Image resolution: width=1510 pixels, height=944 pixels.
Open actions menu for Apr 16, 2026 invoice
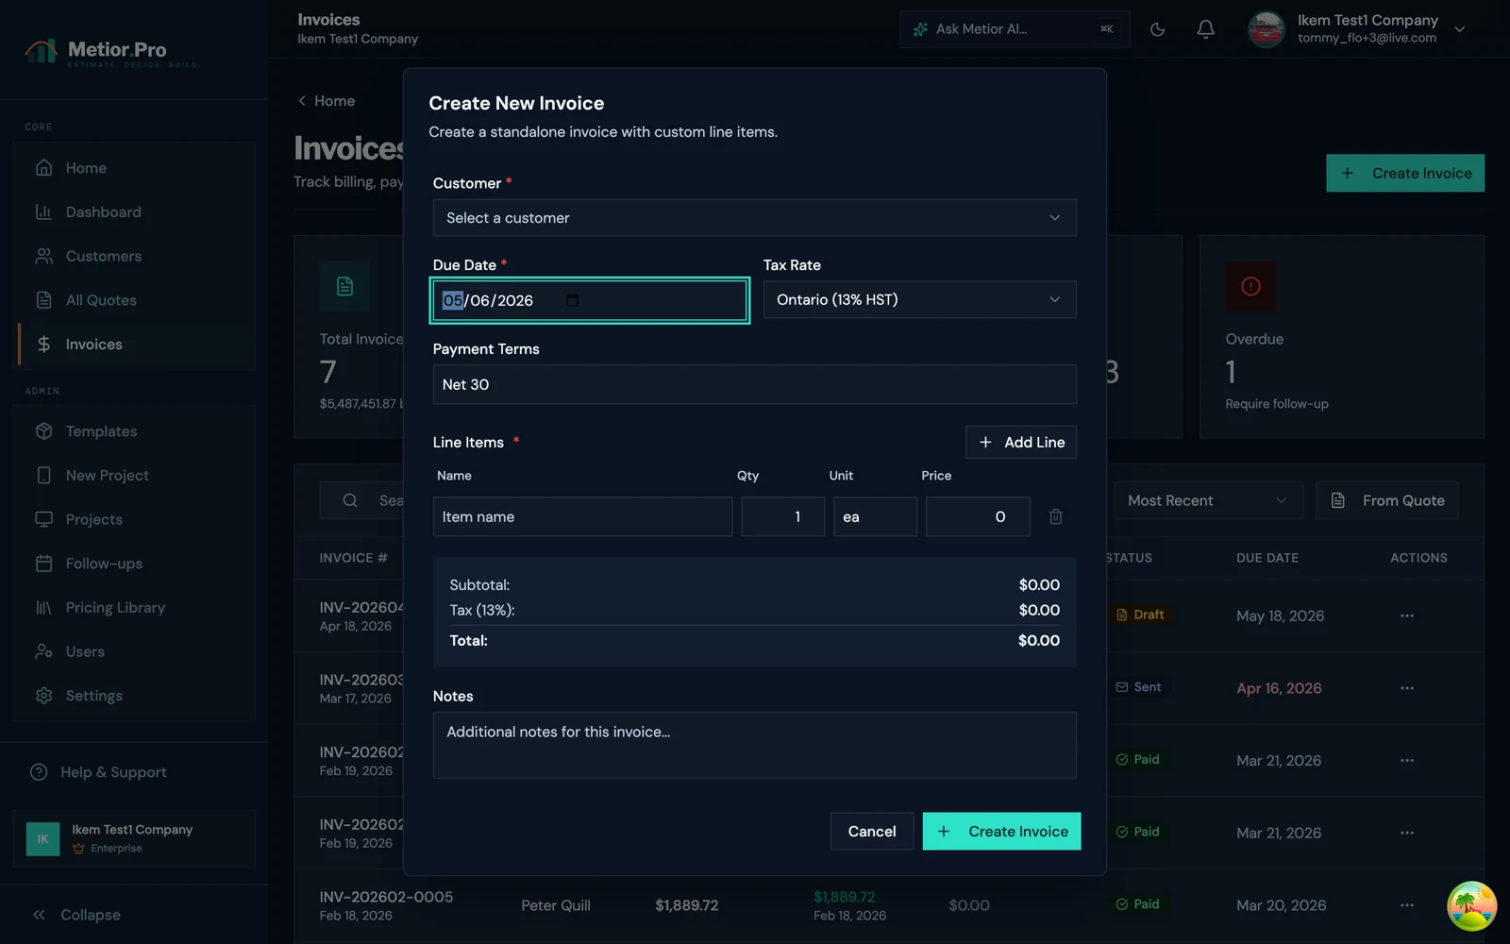pos(1407,688)
